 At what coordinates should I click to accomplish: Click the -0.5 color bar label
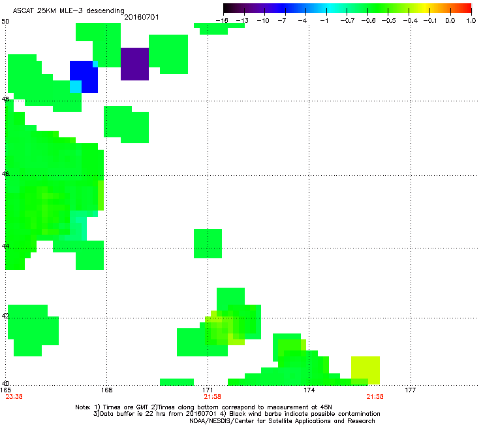tap(388, 21)
